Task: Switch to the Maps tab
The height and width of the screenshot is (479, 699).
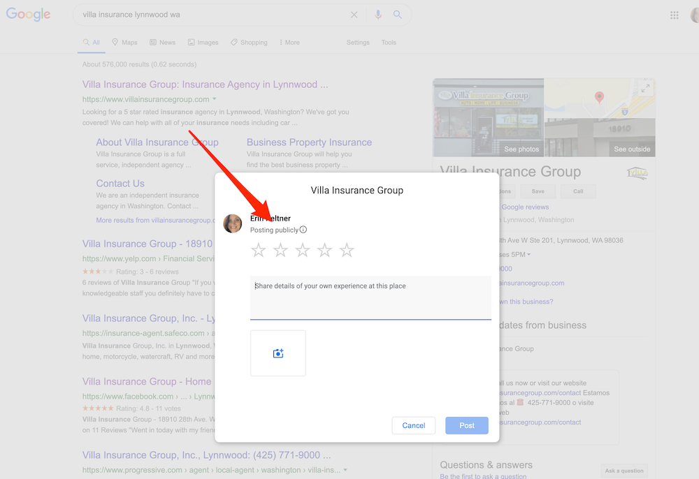Action: tap(124, 43)
